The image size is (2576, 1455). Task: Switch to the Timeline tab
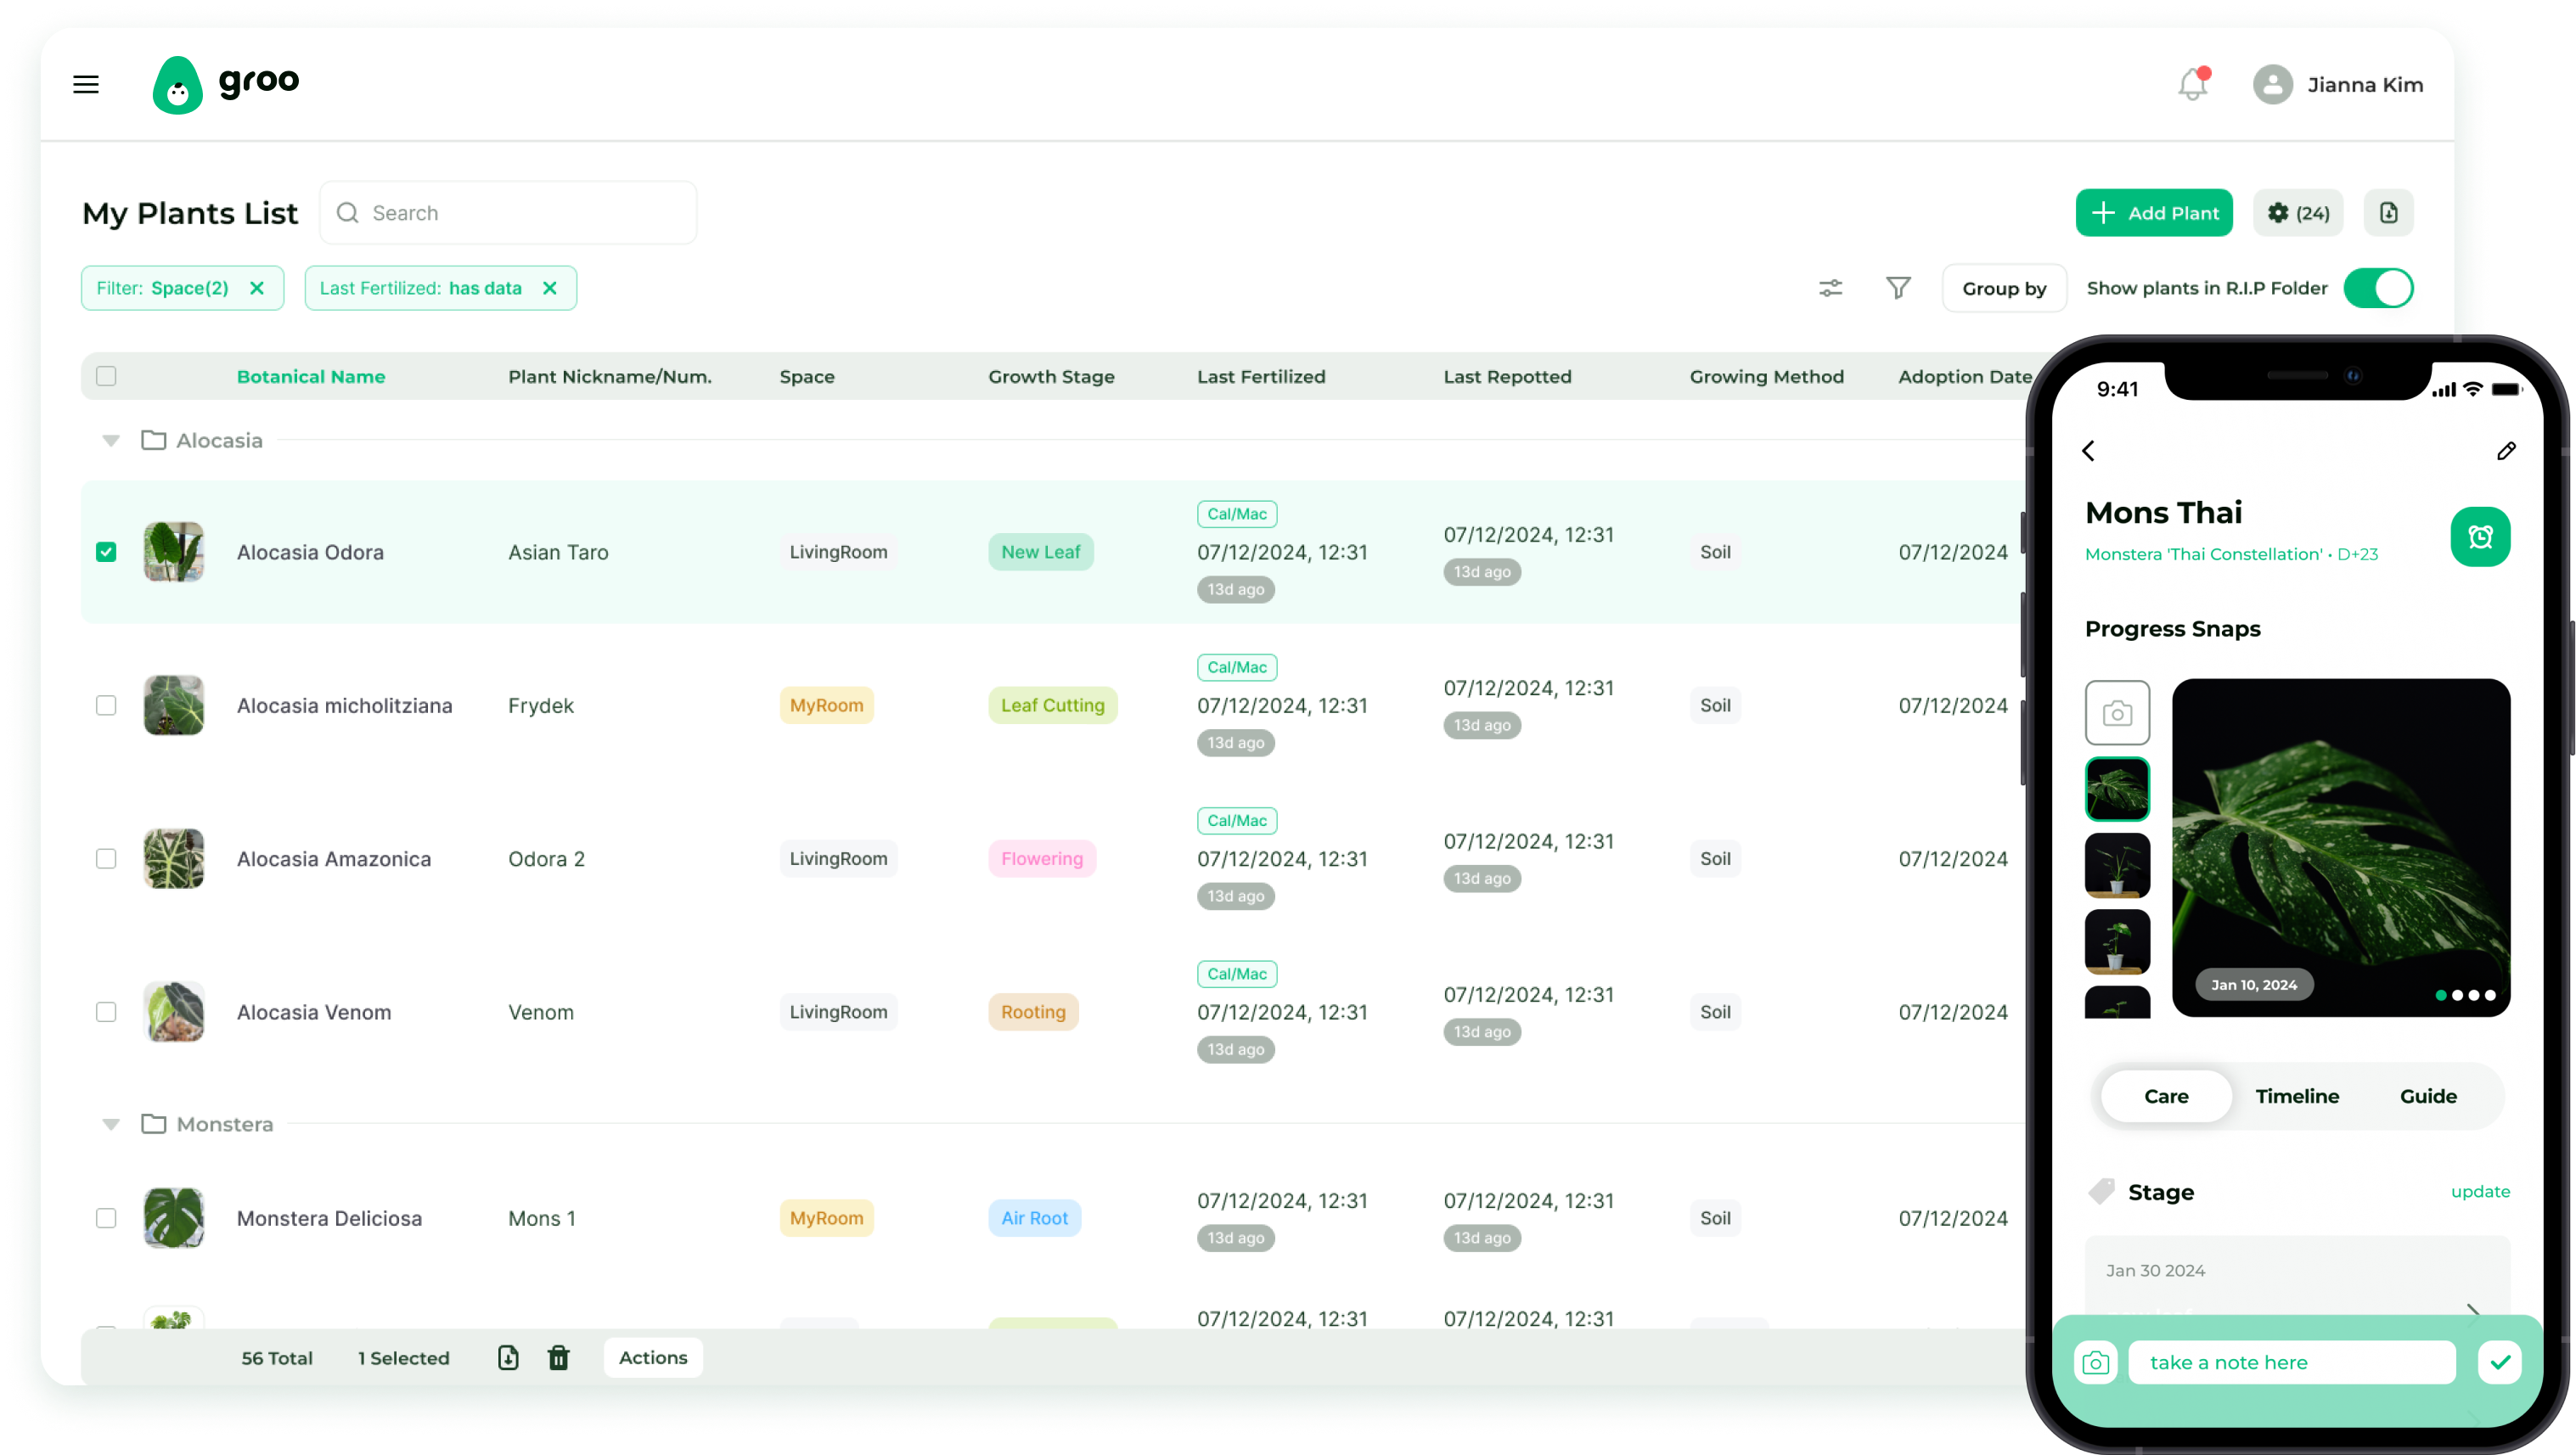pos(2296,1096)
